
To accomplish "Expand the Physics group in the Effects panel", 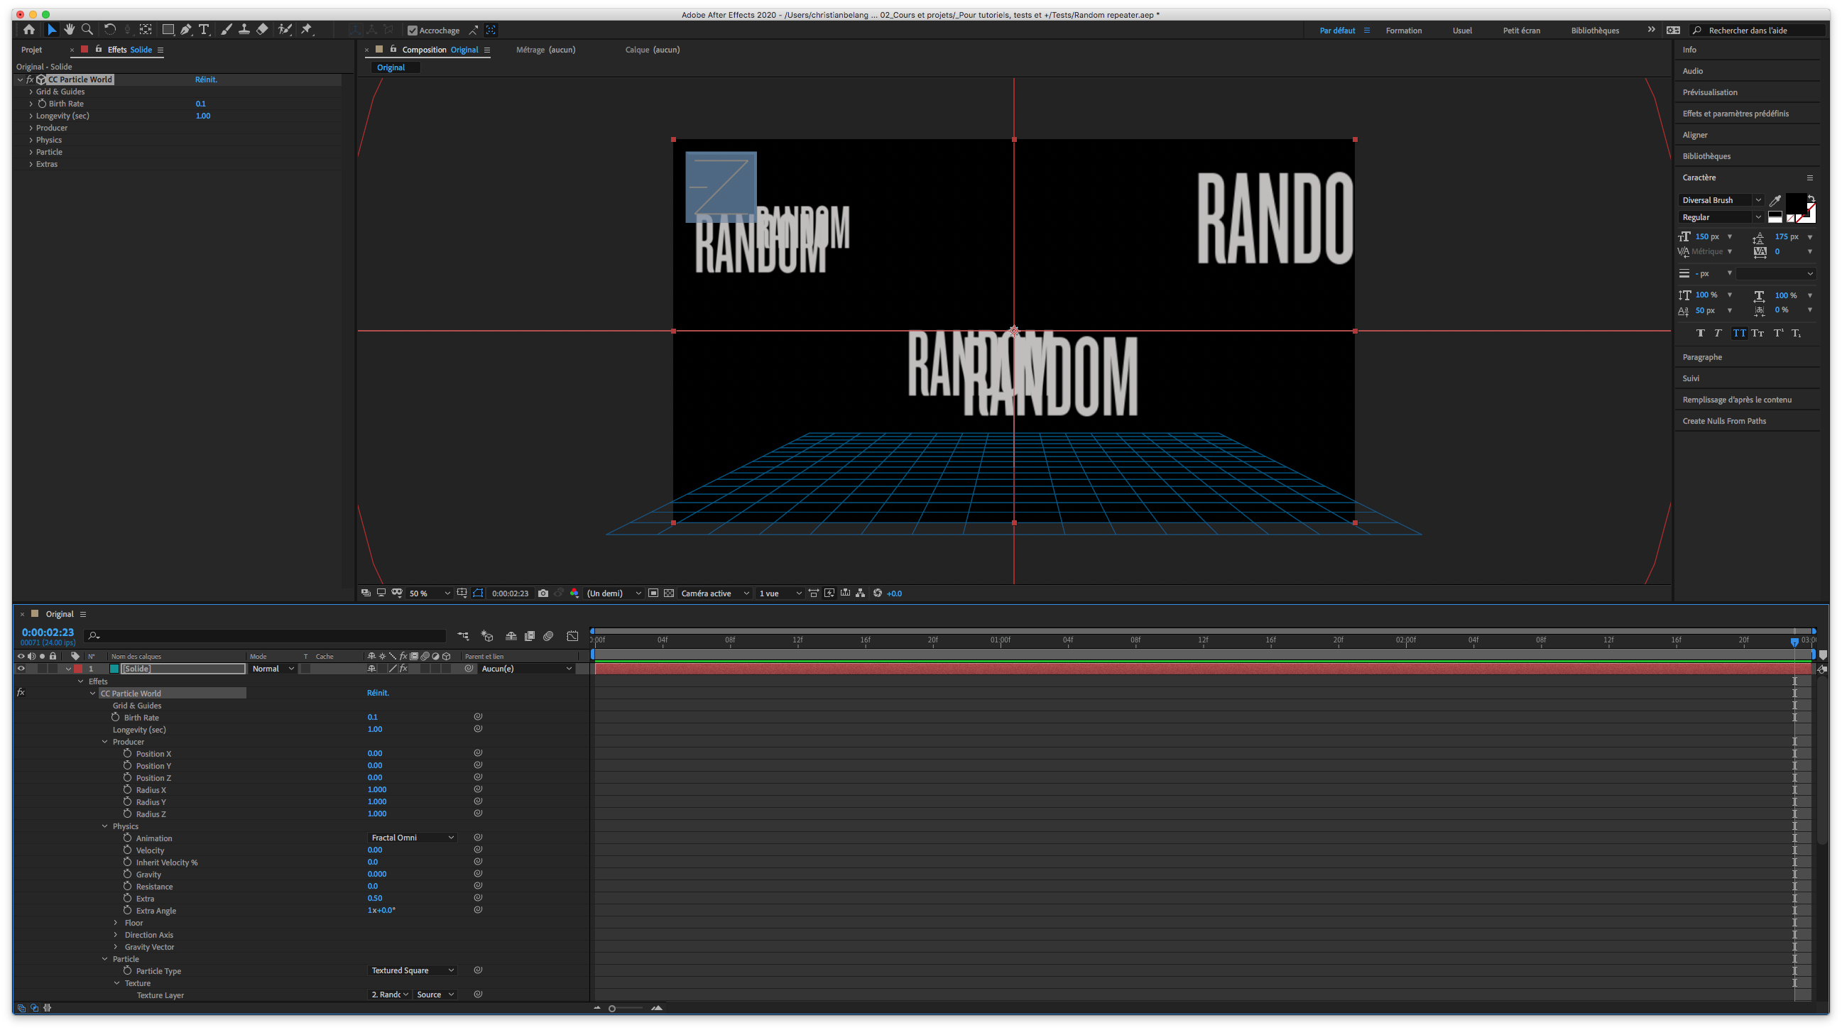I will coord(31,140).
